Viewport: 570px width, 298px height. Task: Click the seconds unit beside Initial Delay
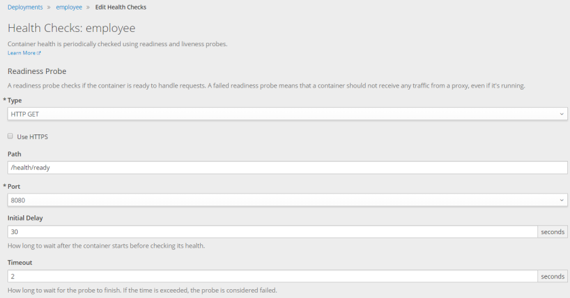click(x=552, y=232)
